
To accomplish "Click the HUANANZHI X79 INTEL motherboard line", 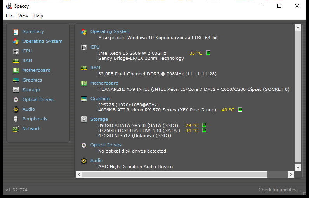I will pos(194,89).
